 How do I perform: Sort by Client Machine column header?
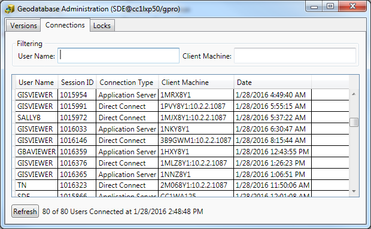196,83
